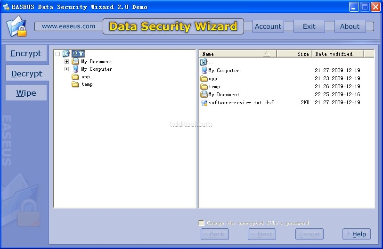383x249 pixels.
Task: Click the 21:26 2009-12-19 date cell
Action: [337, 86]
